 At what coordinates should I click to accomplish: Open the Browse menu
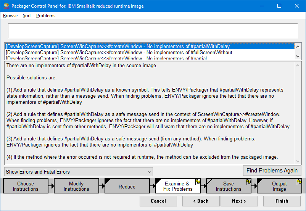[10, 16]
